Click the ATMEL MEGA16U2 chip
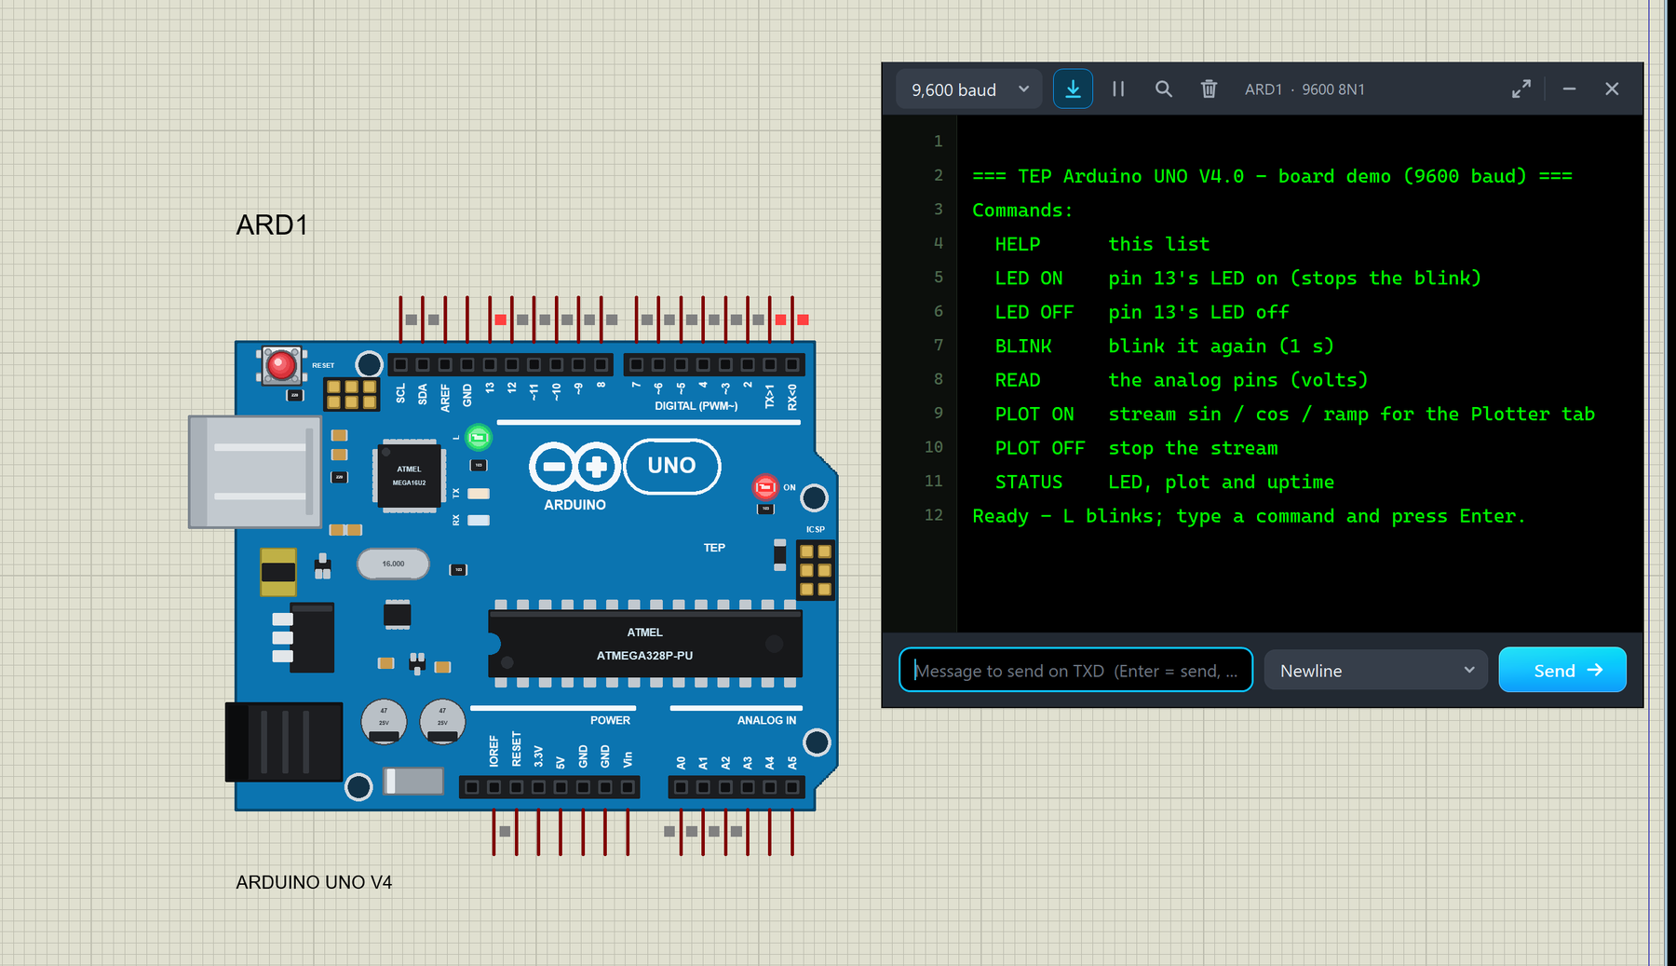 tap(409, 476)
